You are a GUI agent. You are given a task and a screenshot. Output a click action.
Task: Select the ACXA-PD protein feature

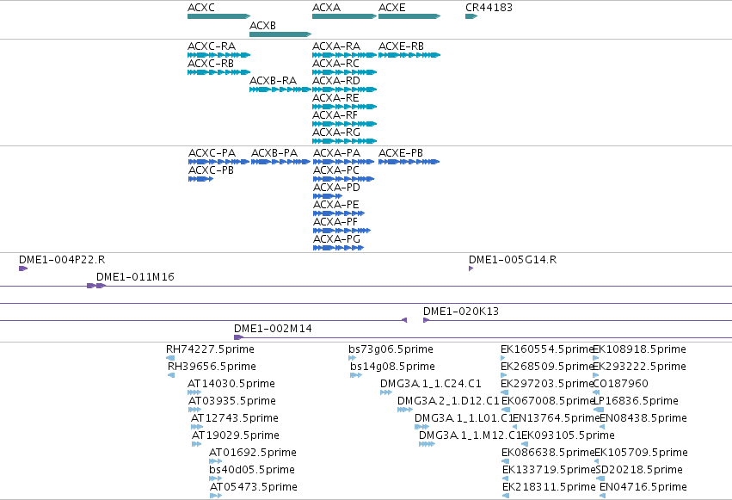click(x=328, y=196)
